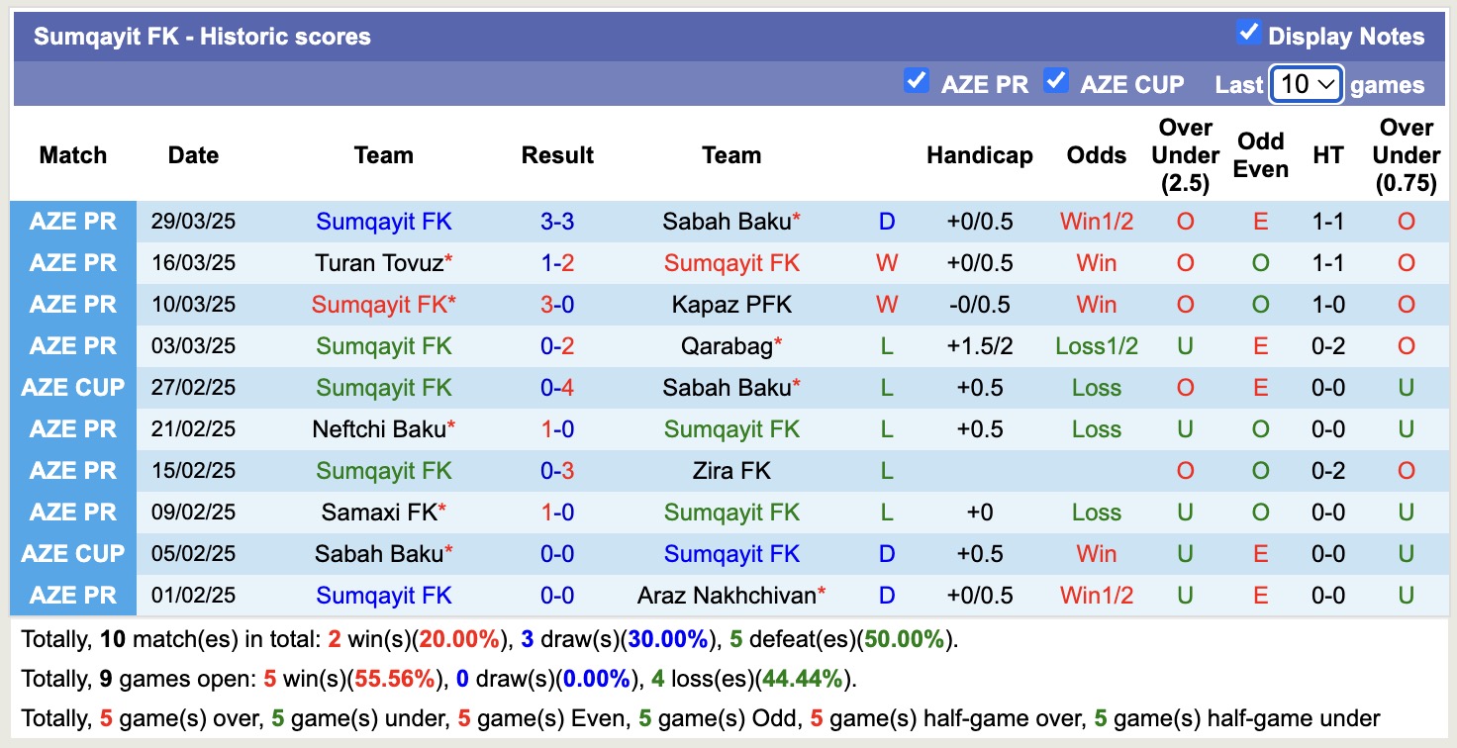The width and height of the screenshot is (1457, 748).
Task: Toggle the Display Notes checkbox
Action: click(1248, 33)
